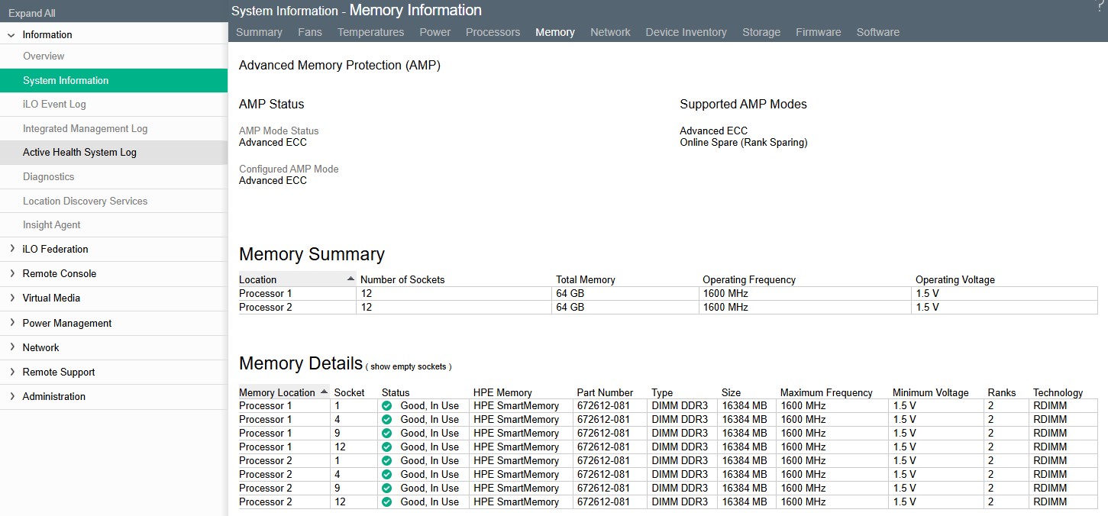Sort by Minimum Voltage column header
The width and height of the screenshot is (1108, 516).
931,392
